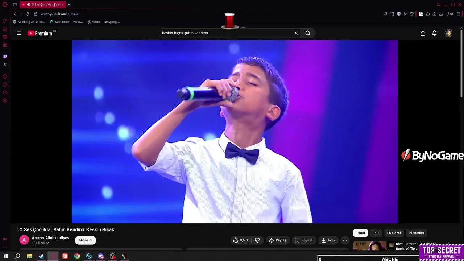464x261 pixels.
Task: Go back to the previous page
Action: coord(14,14)
